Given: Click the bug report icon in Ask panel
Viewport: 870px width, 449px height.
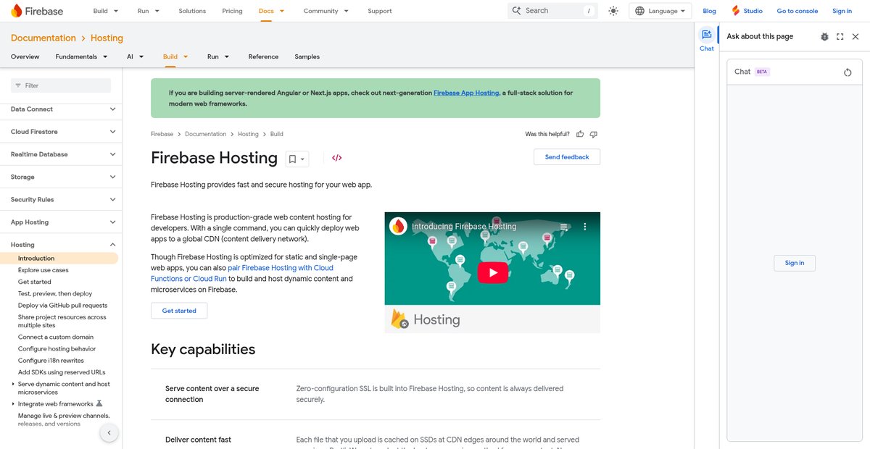Looking at the screenshot, I should [824, 36].
